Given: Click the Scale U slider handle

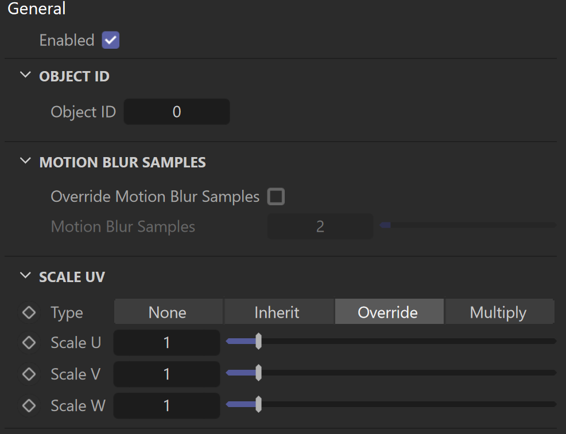Looking at the screenshot, I should point(258,341).
